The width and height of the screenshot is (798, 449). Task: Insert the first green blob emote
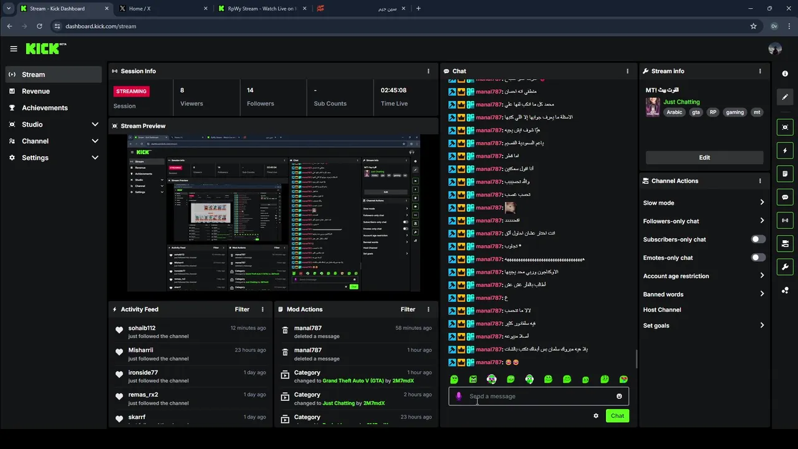[x=454, y=379]
